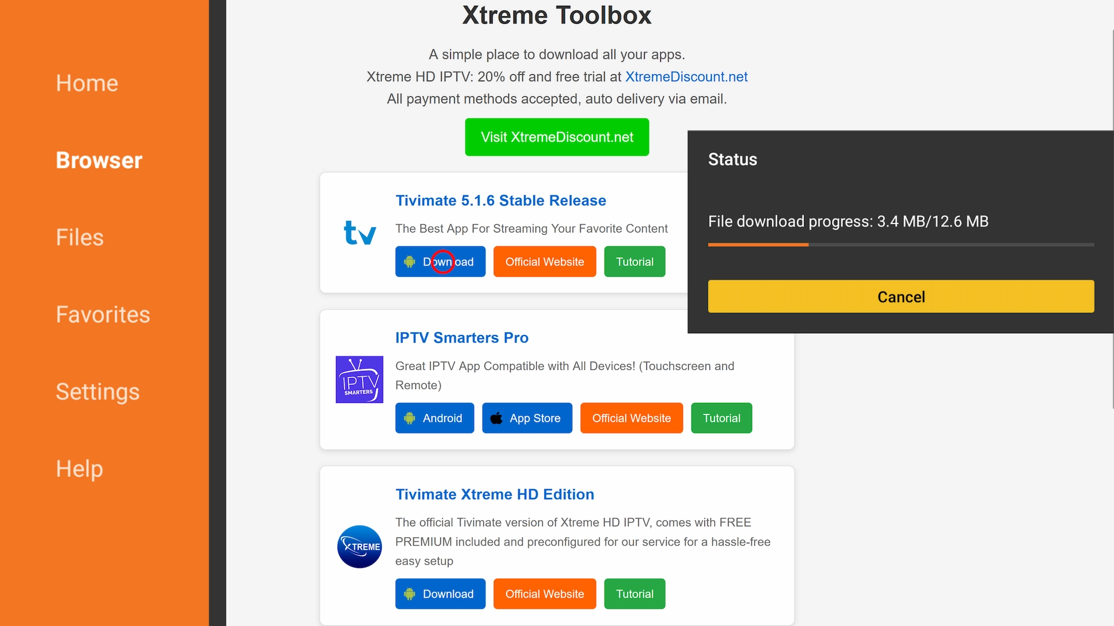Open Tutorial for Tivimate Xtreme HD Edition
Screen dimensions: 1114x626
pos(635,594)
